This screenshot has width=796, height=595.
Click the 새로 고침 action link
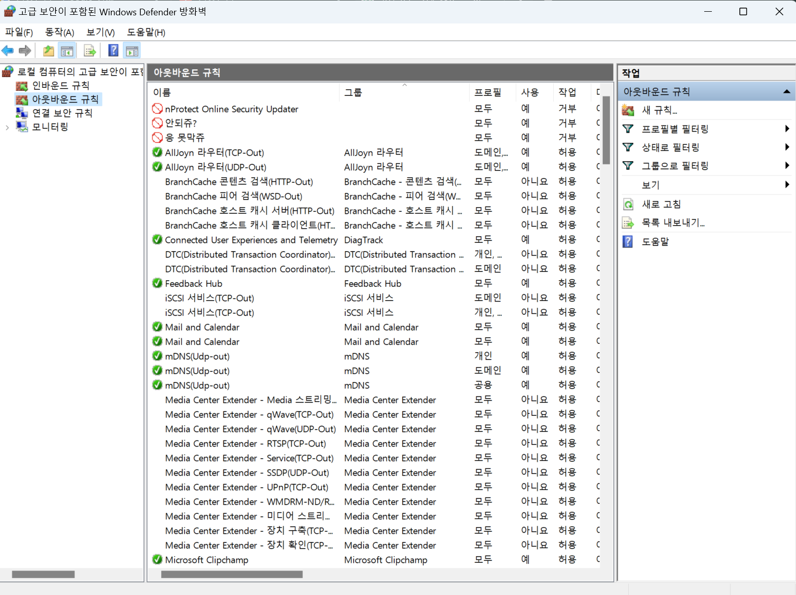tap(661, 204)
